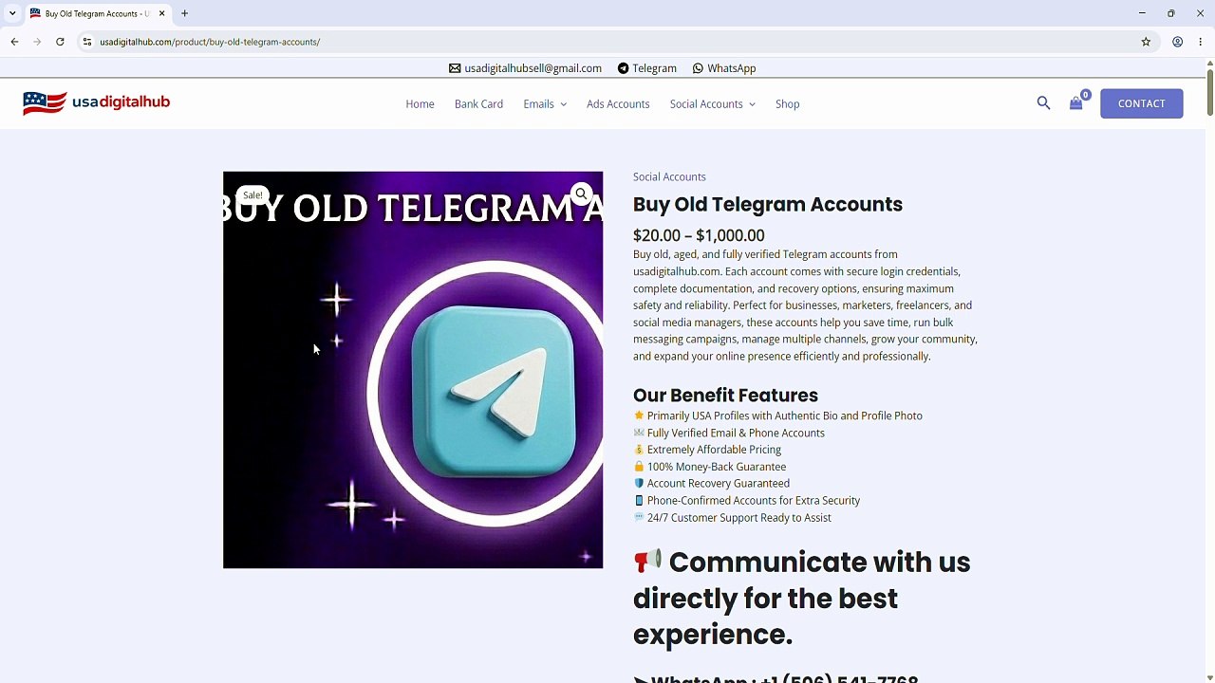The height and width of the screenshot is (683, 1215).
Task: Click the scrollbar down arrow
Action: tap(1209, 677)
